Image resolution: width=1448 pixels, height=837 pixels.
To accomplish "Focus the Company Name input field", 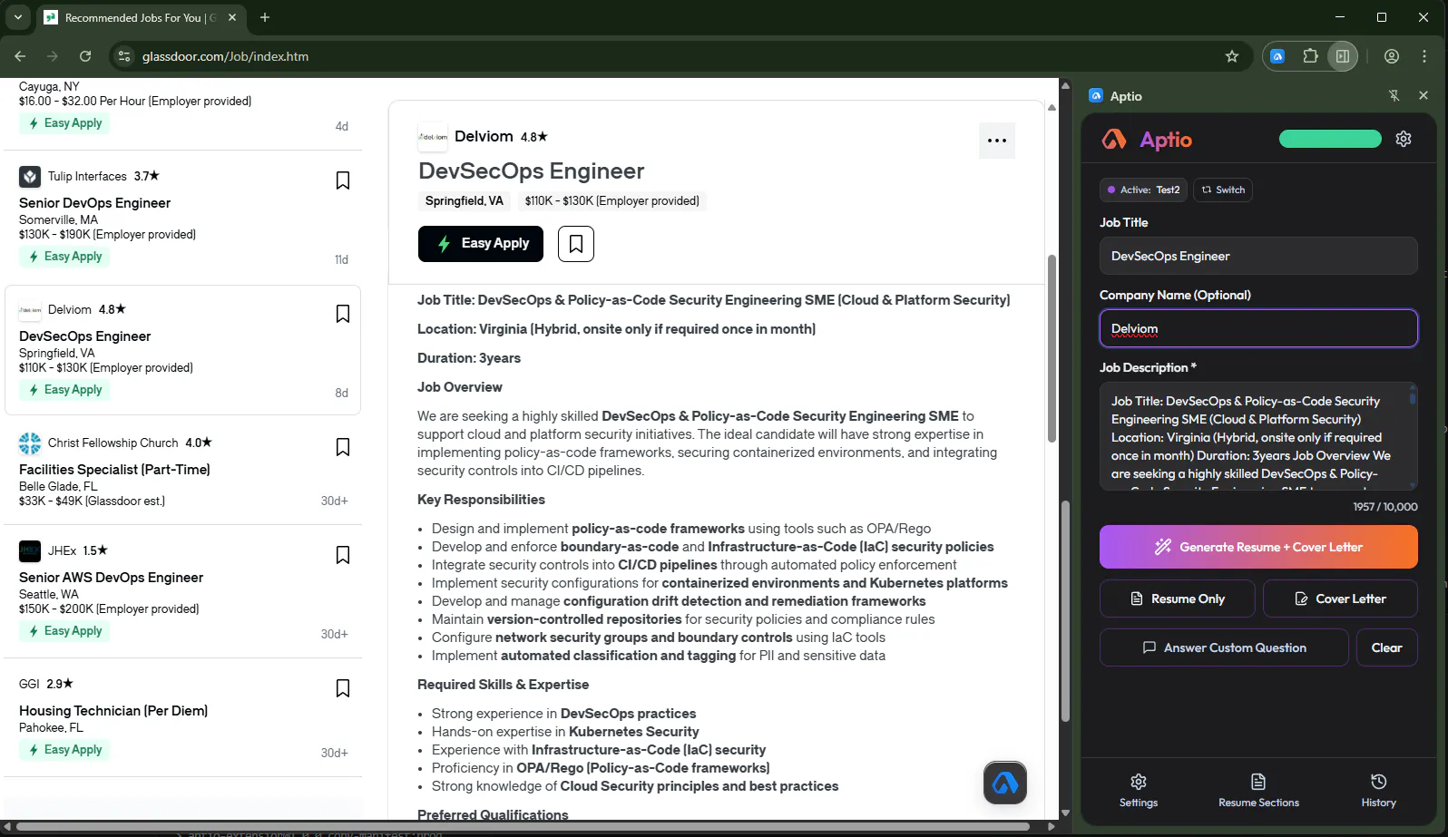I will pos(1258,328).
